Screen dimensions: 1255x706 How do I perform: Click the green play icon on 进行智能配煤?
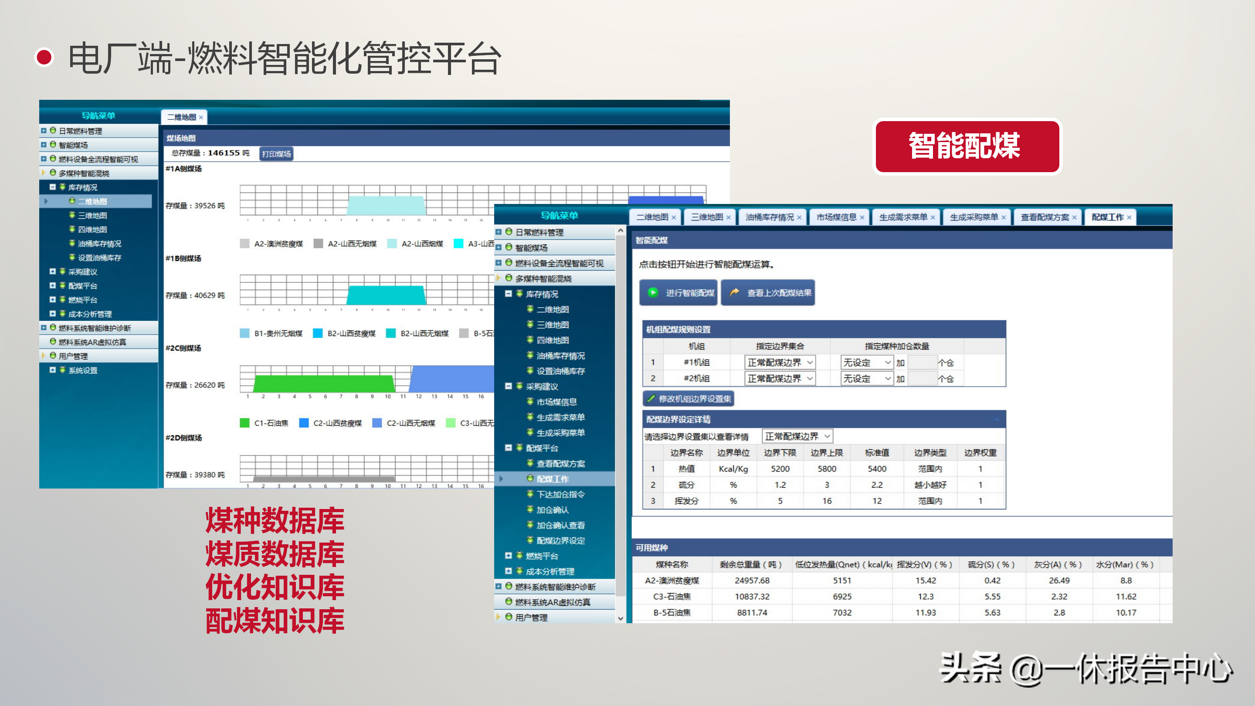[x=652, y=292]
